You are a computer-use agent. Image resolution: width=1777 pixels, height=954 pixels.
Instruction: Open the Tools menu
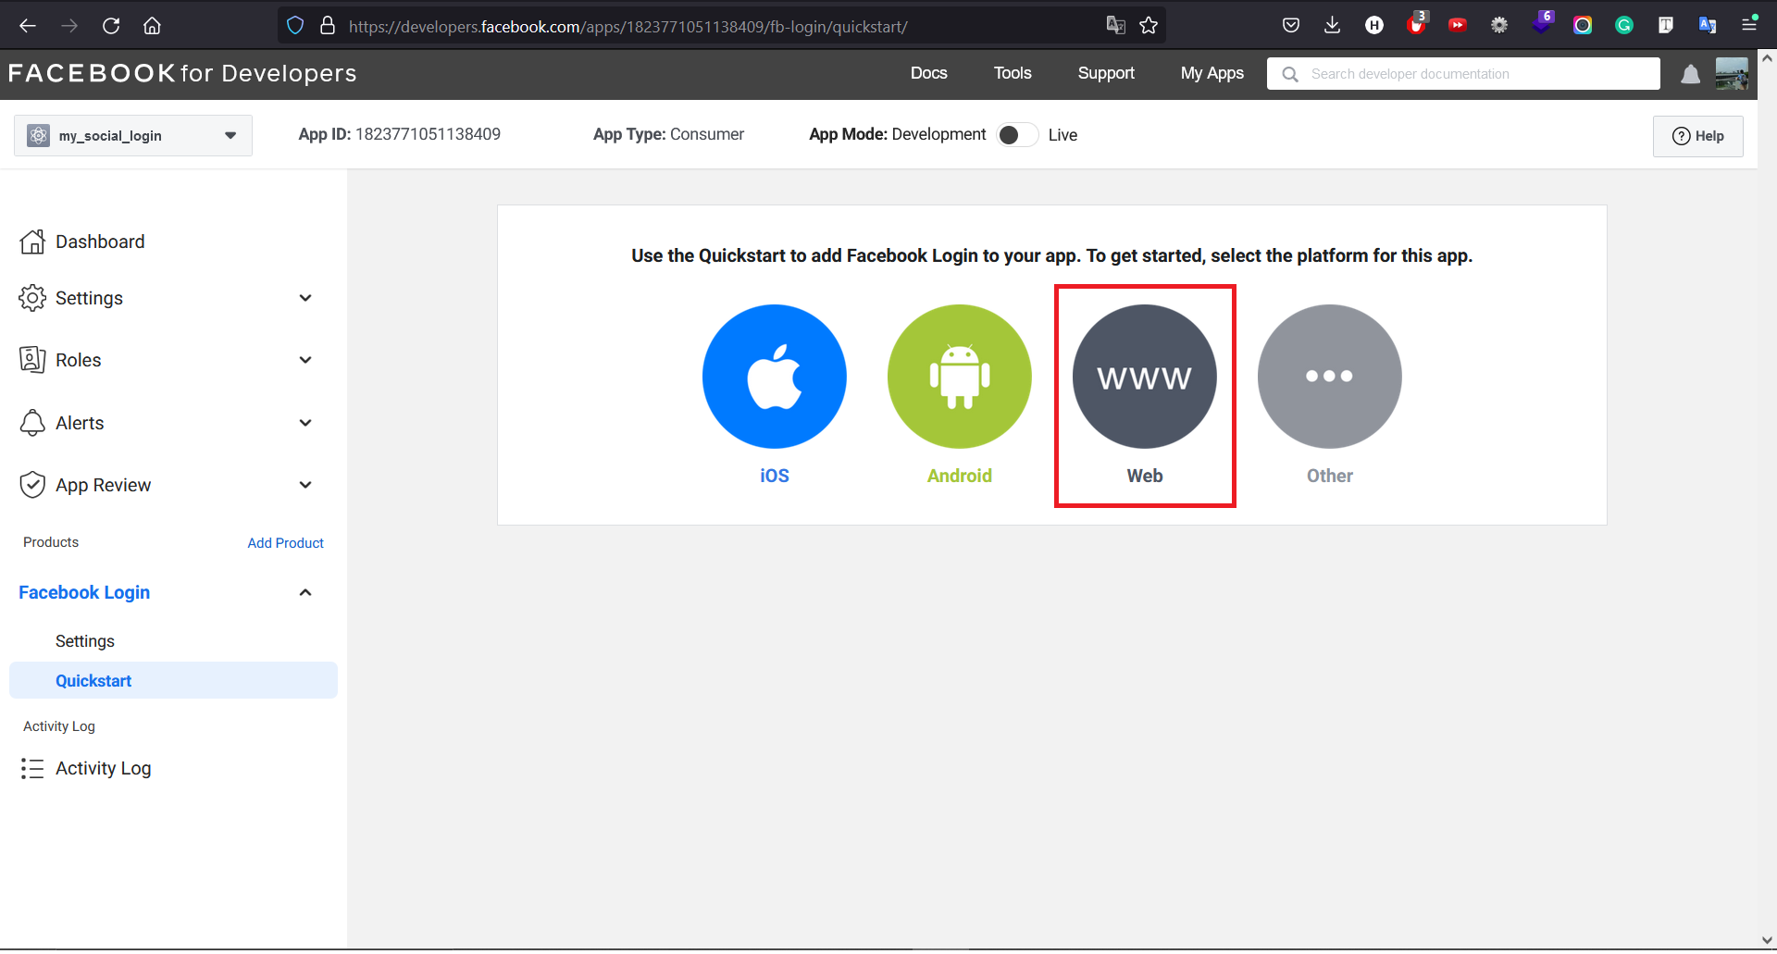(x=1013, y=73)
